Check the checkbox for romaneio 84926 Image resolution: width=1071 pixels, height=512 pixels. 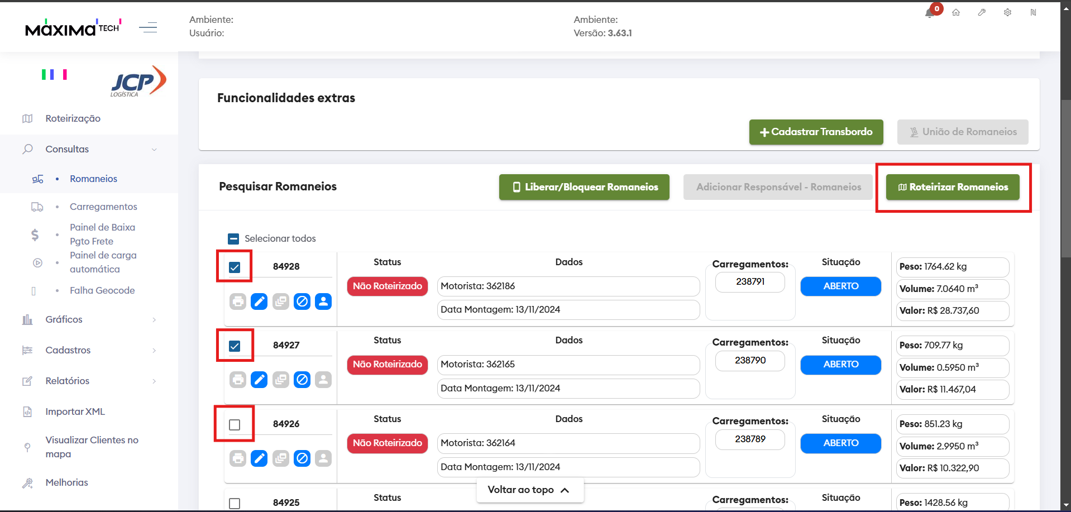pos(235,425)
